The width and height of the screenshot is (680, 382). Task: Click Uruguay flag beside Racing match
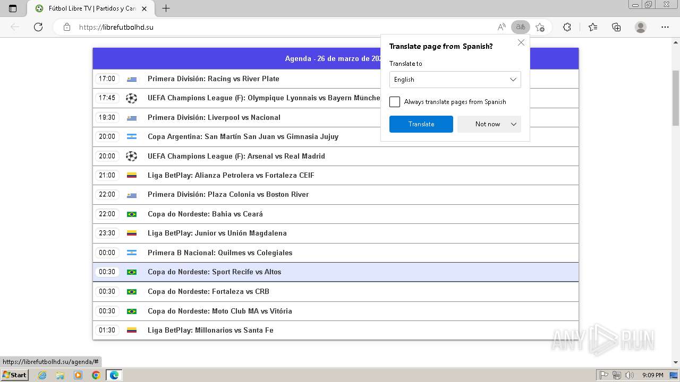(132, 79)
